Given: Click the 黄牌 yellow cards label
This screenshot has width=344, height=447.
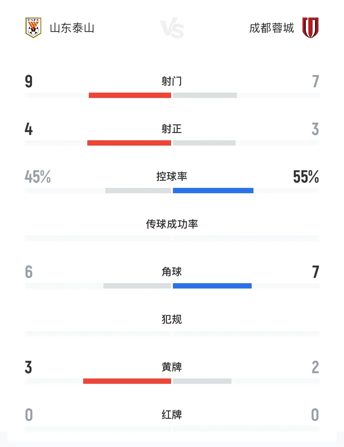Looking at the screenshot, I should click(x=172, y=367).
